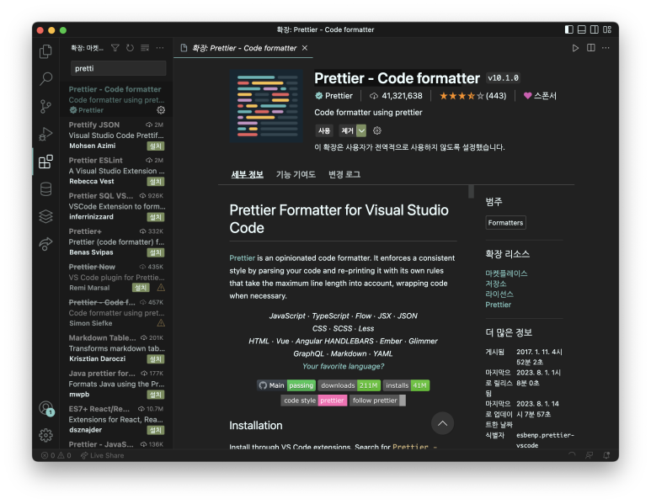Image resolution: width=651 pixels, height=504 pixels.
Task: Install ES7+ React extension by dsznajder
Action: tap(156, 430)
